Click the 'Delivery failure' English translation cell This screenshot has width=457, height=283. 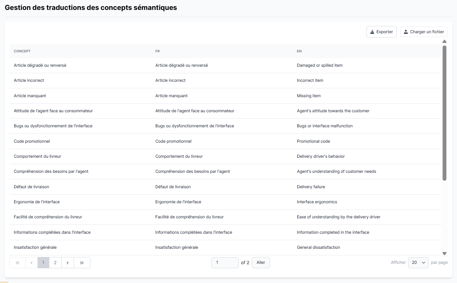tap(311, 187)
